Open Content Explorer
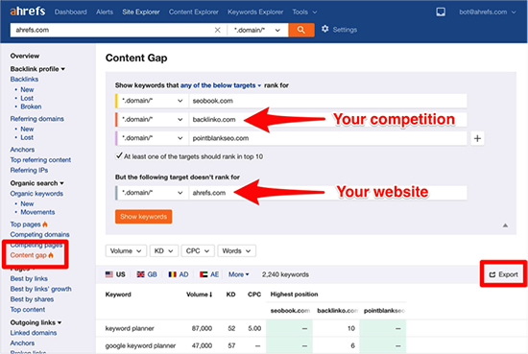The image size is (528, 354). pyautogui.click(x=194, y=12)
